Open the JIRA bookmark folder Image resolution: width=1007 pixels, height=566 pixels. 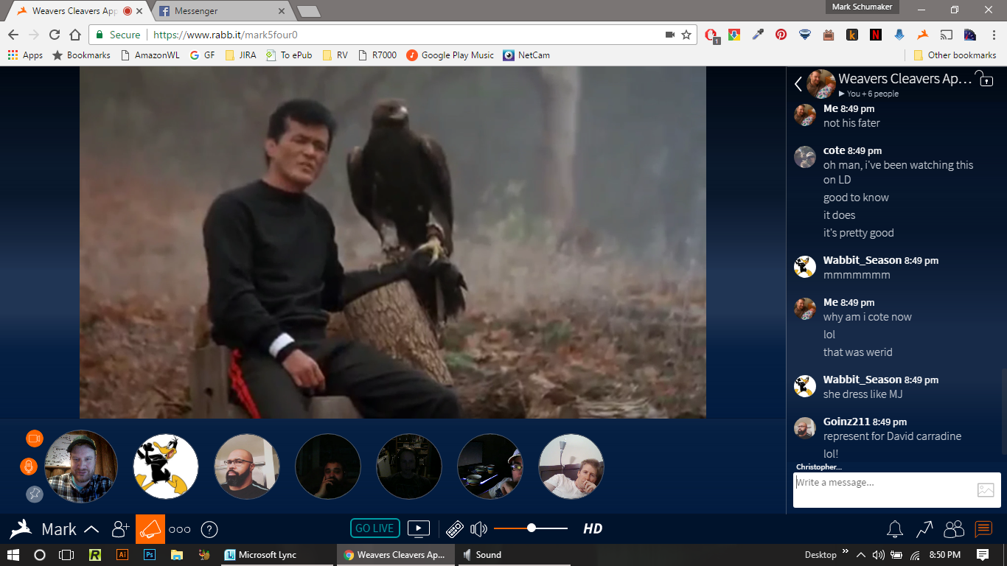[x=240, y=55]
